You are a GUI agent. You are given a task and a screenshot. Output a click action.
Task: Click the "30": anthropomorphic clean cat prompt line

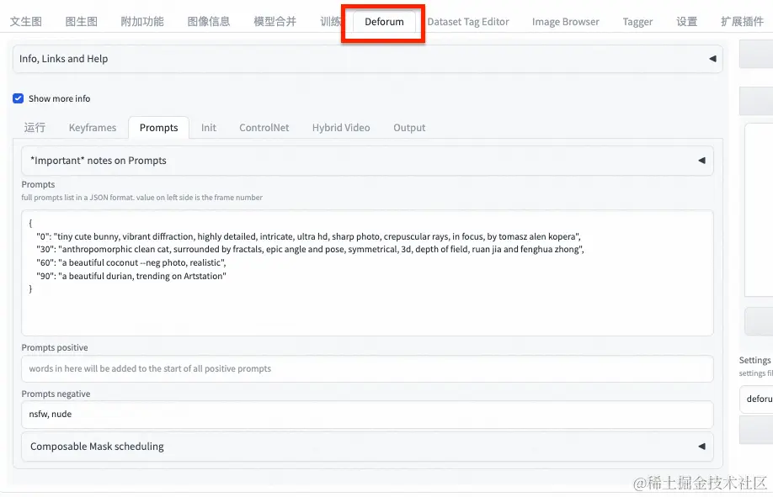tap(310, 249)
